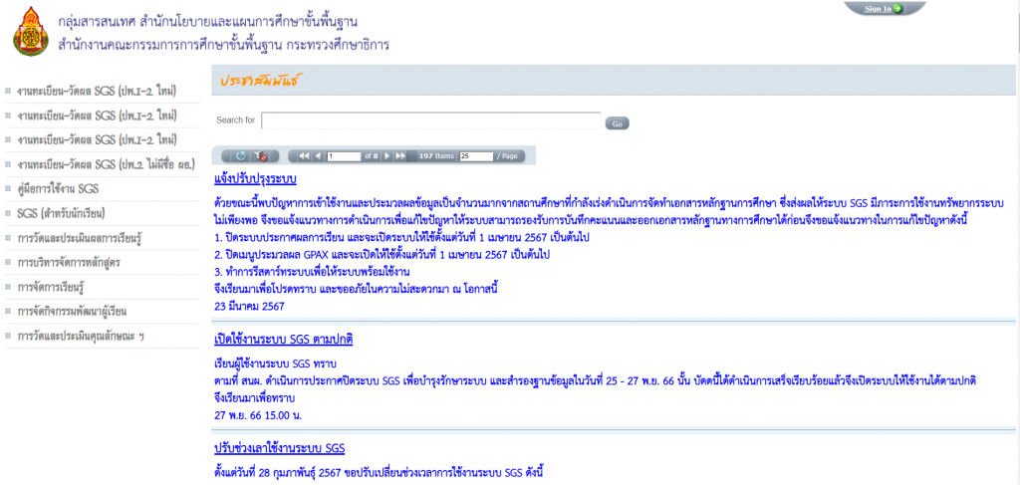Open เปิดใช้งานระบบ SGS ตามปกติ announcement
The image size is (1020, 485).
[x=284, y=339]
